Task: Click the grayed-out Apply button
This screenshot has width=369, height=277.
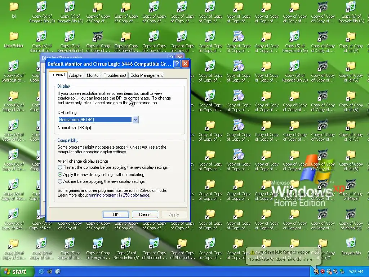Action: pos(174,215)
